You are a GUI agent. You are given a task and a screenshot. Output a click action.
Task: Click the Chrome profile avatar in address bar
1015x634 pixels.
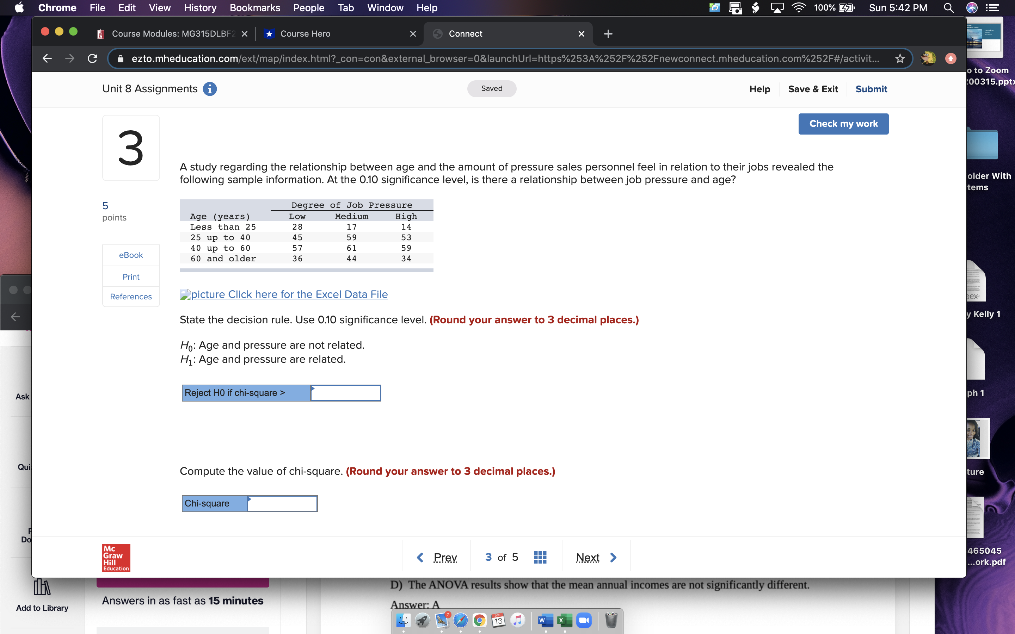928,58
